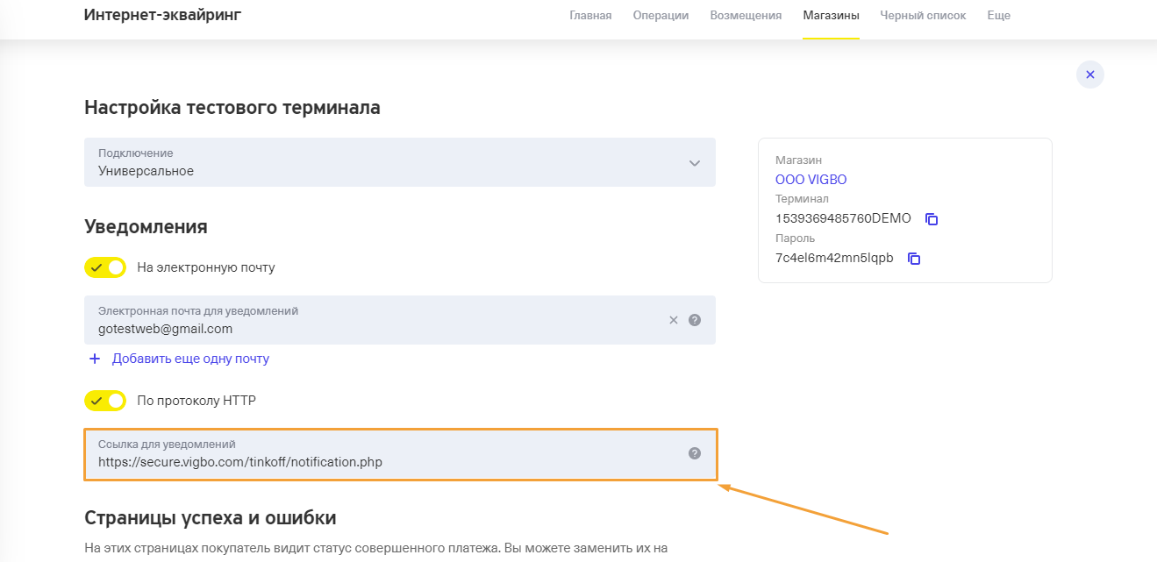
Task: Open help for notification URL field
Action: (695, 453)
